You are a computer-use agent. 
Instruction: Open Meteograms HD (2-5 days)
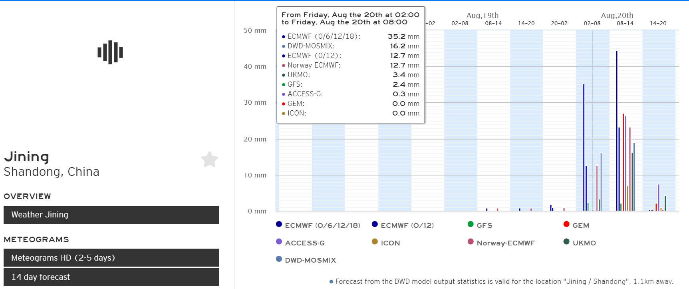click(x=111, y=258)
